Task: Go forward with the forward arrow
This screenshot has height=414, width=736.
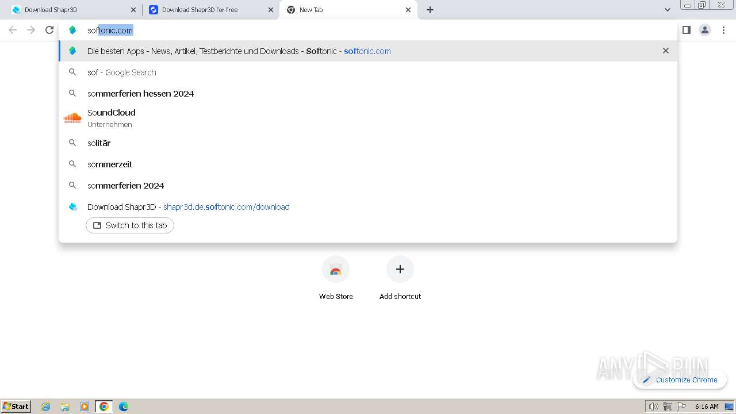Action: pyautogui.click(x=31, y=30)
